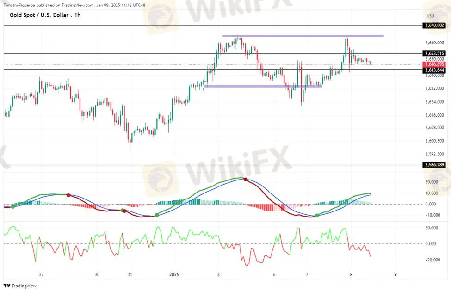
Task: Click the 2,608.500 axis value
Action: pos(434,127)
